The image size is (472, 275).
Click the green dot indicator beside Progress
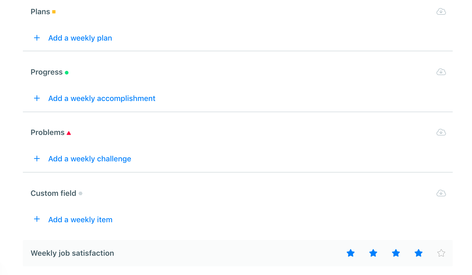[x=67, y=73]
